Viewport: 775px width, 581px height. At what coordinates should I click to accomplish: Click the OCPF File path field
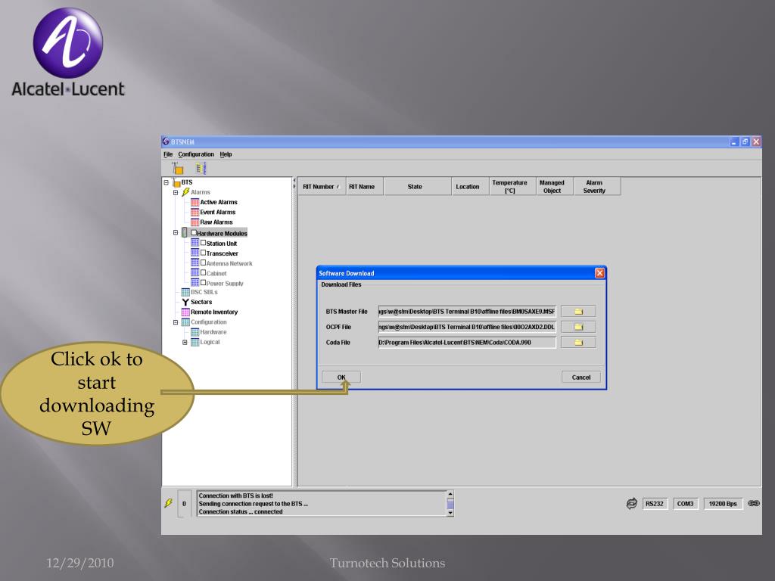tap(467, 327)
